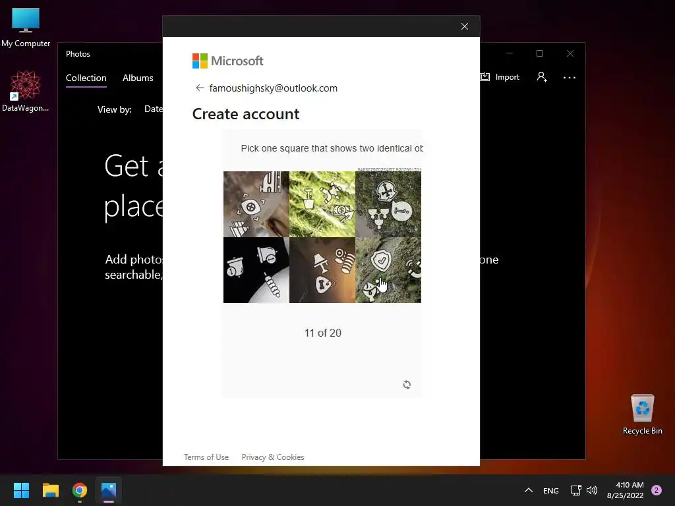Pick the square with shield checkmark icon

tap(388, 270)
